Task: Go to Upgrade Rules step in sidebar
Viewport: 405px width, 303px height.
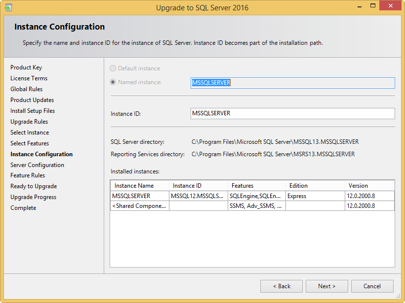Action: 29,122
